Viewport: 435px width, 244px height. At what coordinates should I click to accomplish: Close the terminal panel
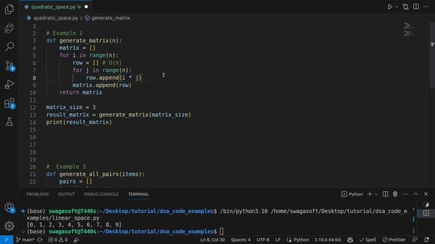tap(426, 195)
